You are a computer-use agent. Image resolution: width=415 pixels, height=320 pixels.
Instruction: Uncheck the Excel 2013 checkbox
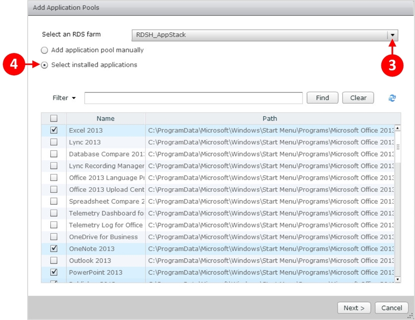pos(54,130)
